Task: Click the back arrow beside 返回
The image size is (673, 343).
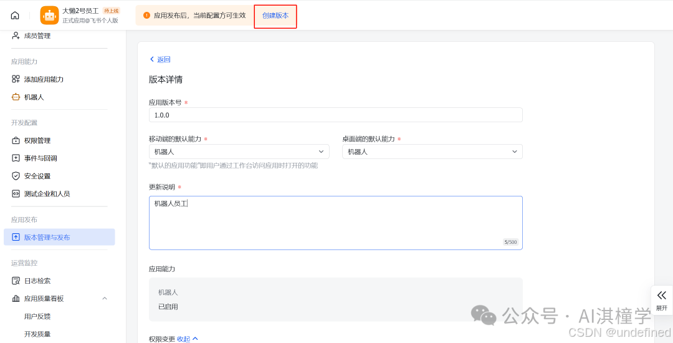Action: point(152,59)
